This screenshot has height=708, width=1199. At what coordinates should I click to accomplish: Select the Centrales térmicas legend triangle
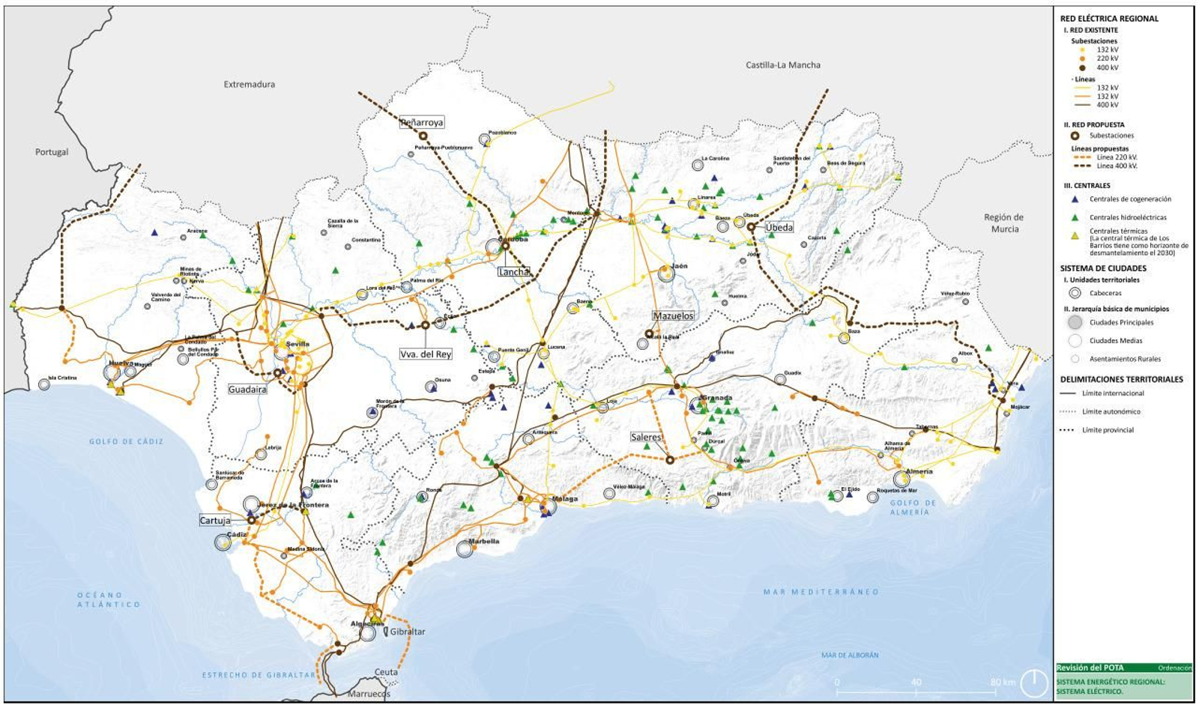click(x=1075, y=234)
